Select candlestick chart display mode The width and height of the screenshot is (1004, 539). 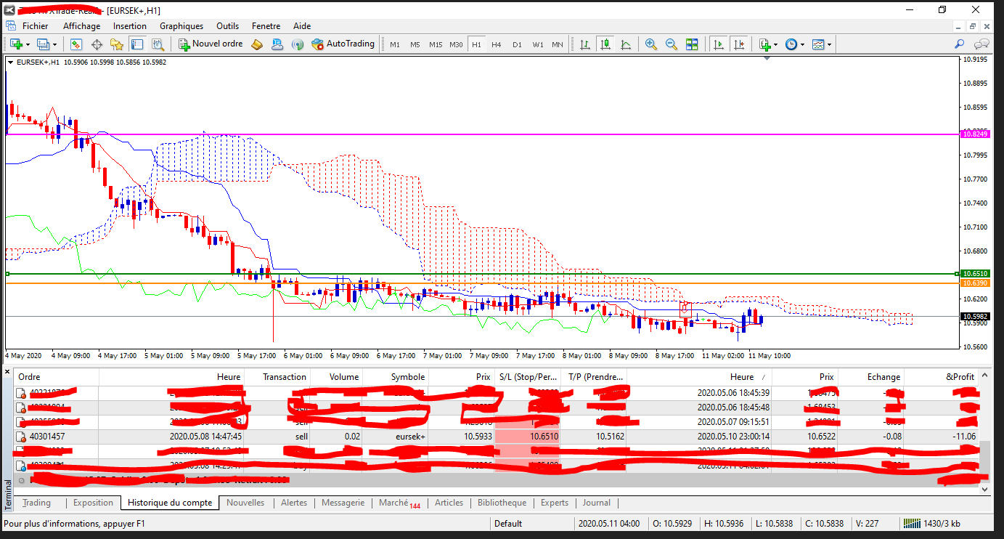coord(605,44)
